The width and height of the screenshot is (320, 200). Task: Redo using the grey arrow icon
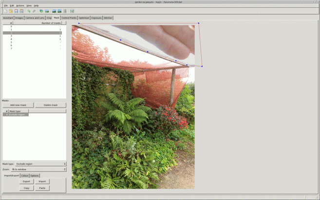click(x=34, y=11)
